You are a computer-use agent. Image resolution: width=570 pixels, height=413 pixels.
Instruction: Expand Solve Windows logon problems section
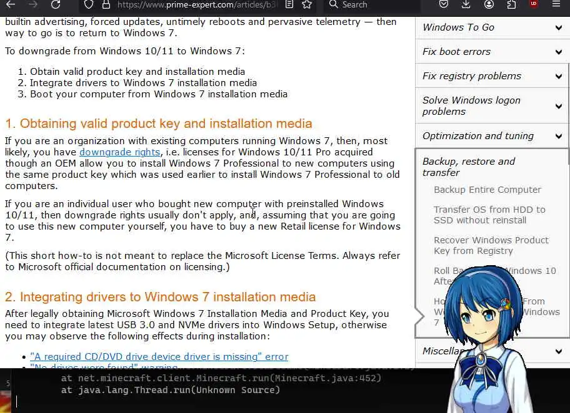(492, 105)
